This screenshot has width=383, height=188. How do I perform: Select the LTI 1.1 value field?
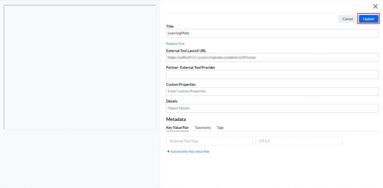point(299,141)
